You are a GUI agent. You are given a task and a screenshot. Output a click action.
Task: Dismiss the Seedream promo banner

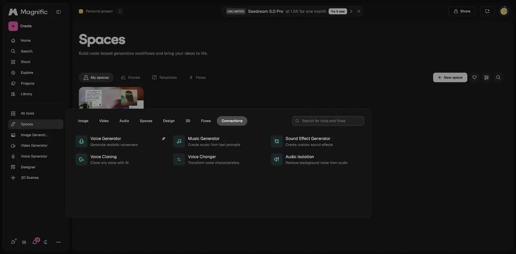(359, 11)
